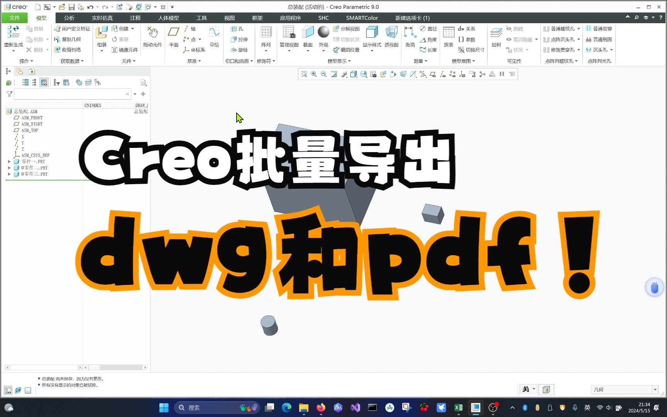Viewport: 667px width, 417px height.
Task: Click 分解视图 exploded view
Action: pos(346,29)
